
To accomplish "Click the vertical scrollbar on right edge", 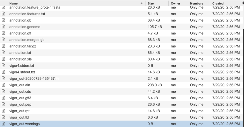I will pyautogui.click(x=243, y=75).
